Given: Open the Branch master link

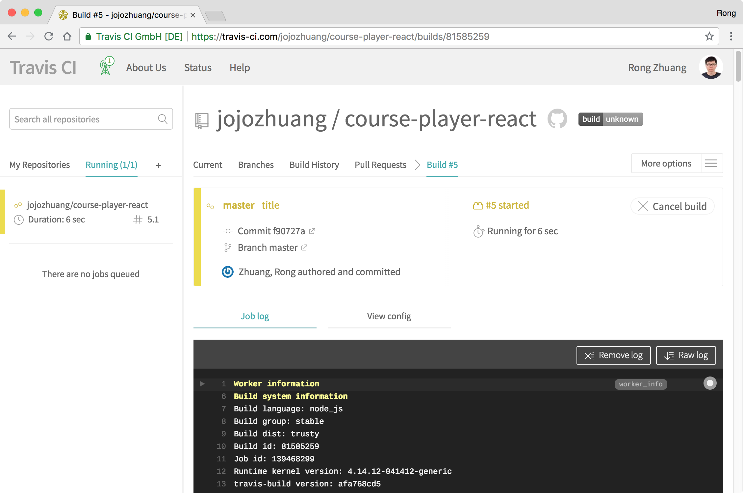Looking at the screenshot, I should 268,247.
